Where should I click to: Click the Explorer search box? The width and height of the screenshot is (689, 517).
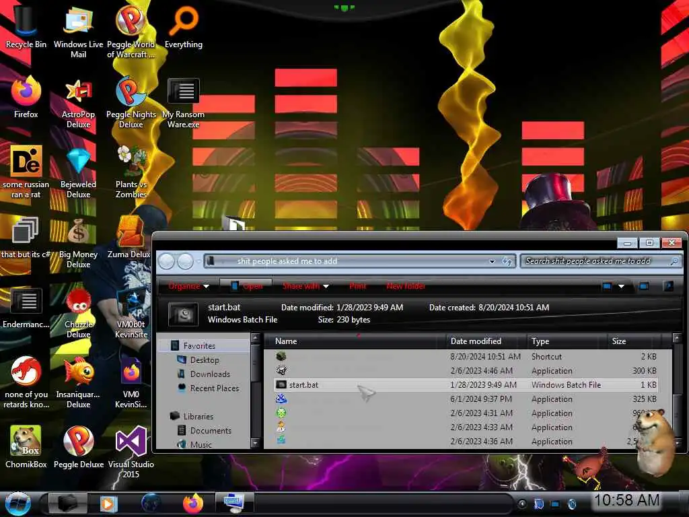click(x=600, y=261)
